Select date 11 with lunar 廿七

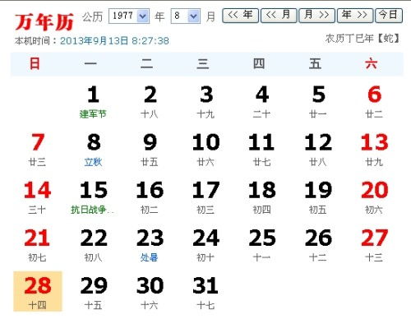click(x=262, y=150)
